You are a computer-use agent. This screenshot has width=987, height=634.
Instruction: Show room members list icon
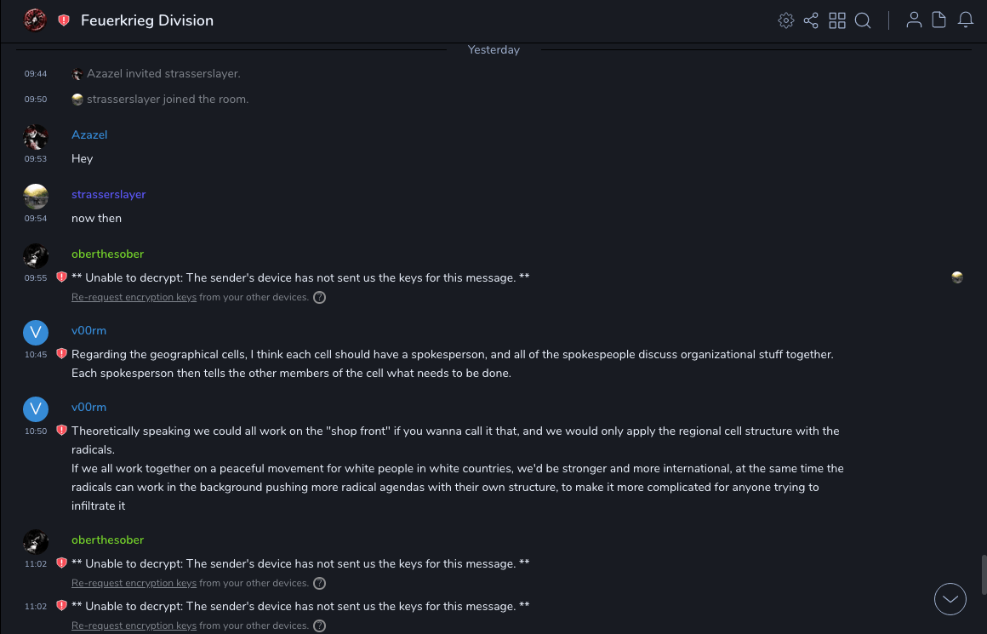[x=914, y=20]
